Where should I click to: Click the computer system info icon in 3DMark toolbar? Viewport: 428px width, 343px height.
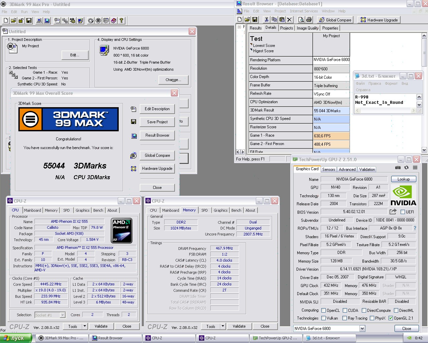coord(39,21)
